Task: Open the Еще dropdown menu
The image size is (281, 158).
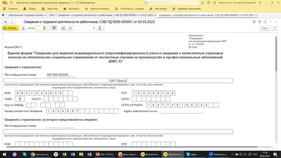Action: [x=265, y=28]
